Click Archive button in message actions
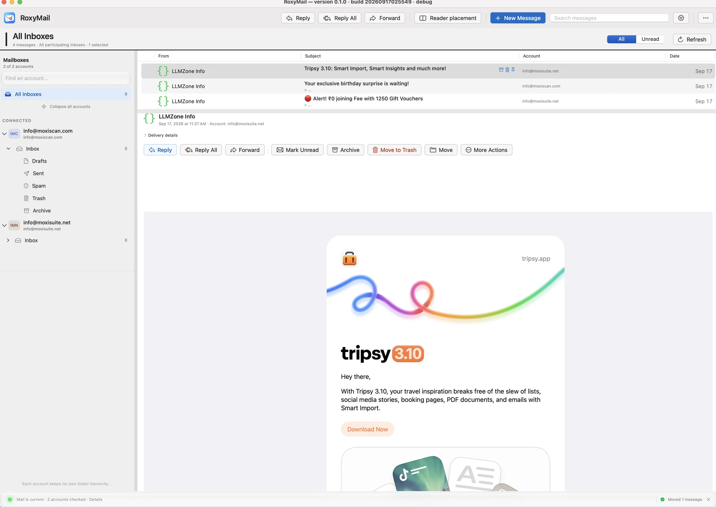The width and height of the screenshot is (716, 507). click(x=345, y=150)
